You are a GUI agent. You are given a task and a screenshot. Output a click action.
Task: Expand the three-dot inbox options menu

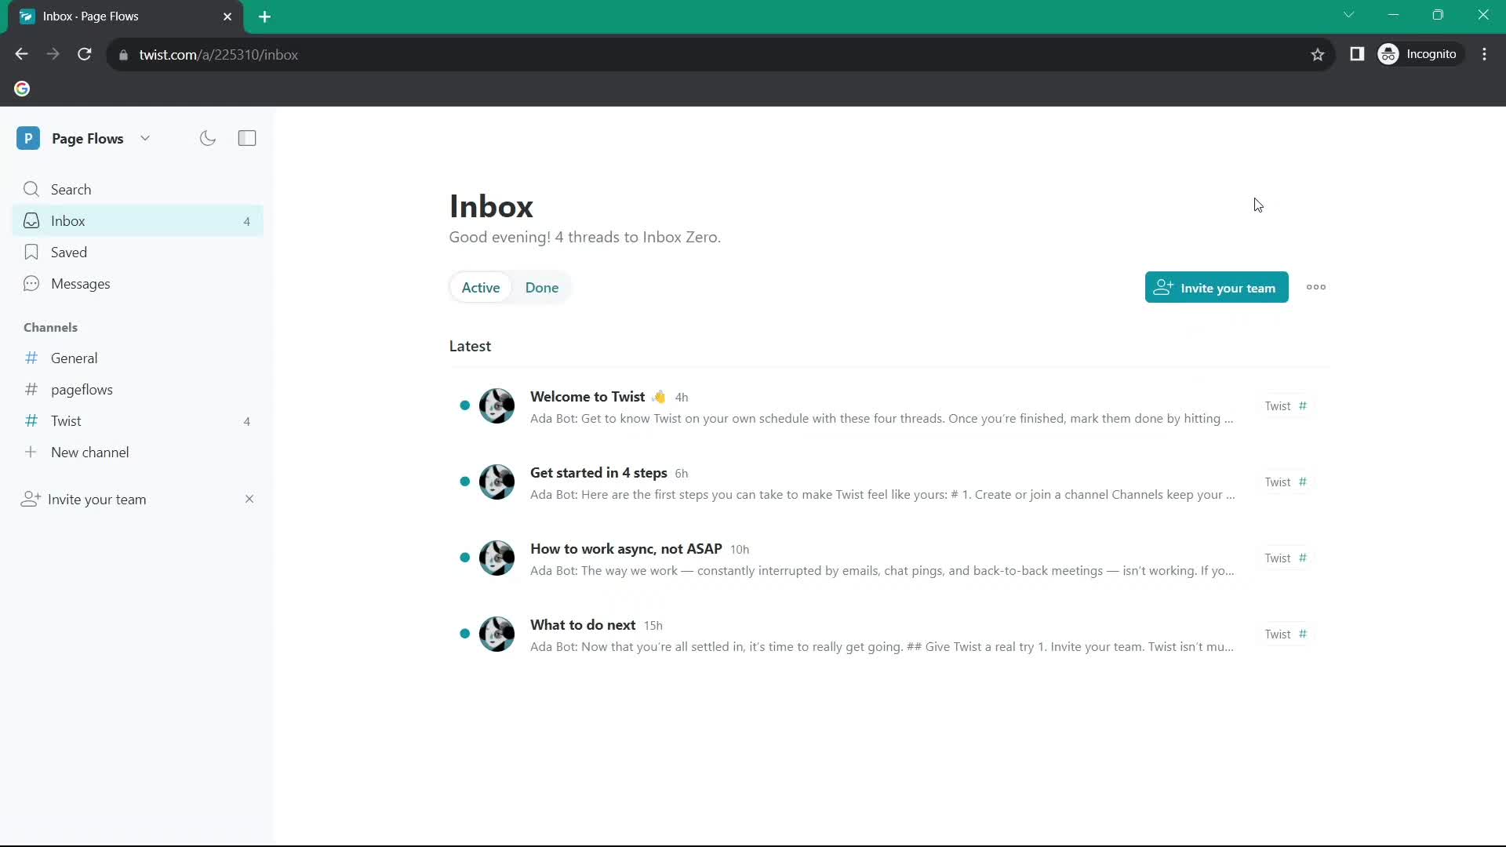1315,288
